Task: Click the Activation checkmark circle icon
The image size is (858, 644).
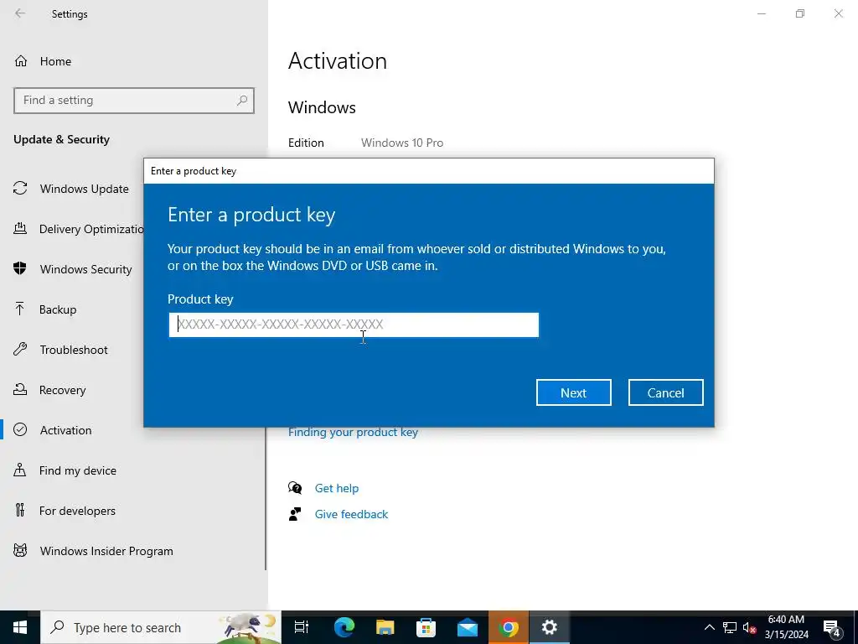Action: click(x=20, y=429)
